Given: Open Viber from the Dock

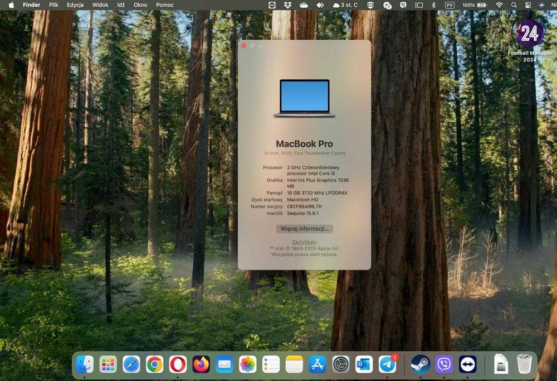Looking at the screenshot, I should [444, 365].
